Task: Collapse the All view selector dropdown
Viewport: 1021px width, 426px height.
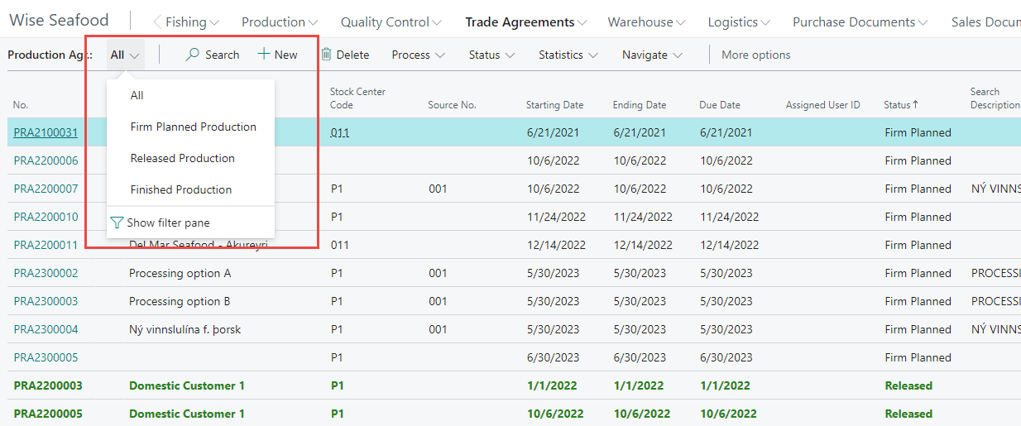Action: tap(125, 55)
